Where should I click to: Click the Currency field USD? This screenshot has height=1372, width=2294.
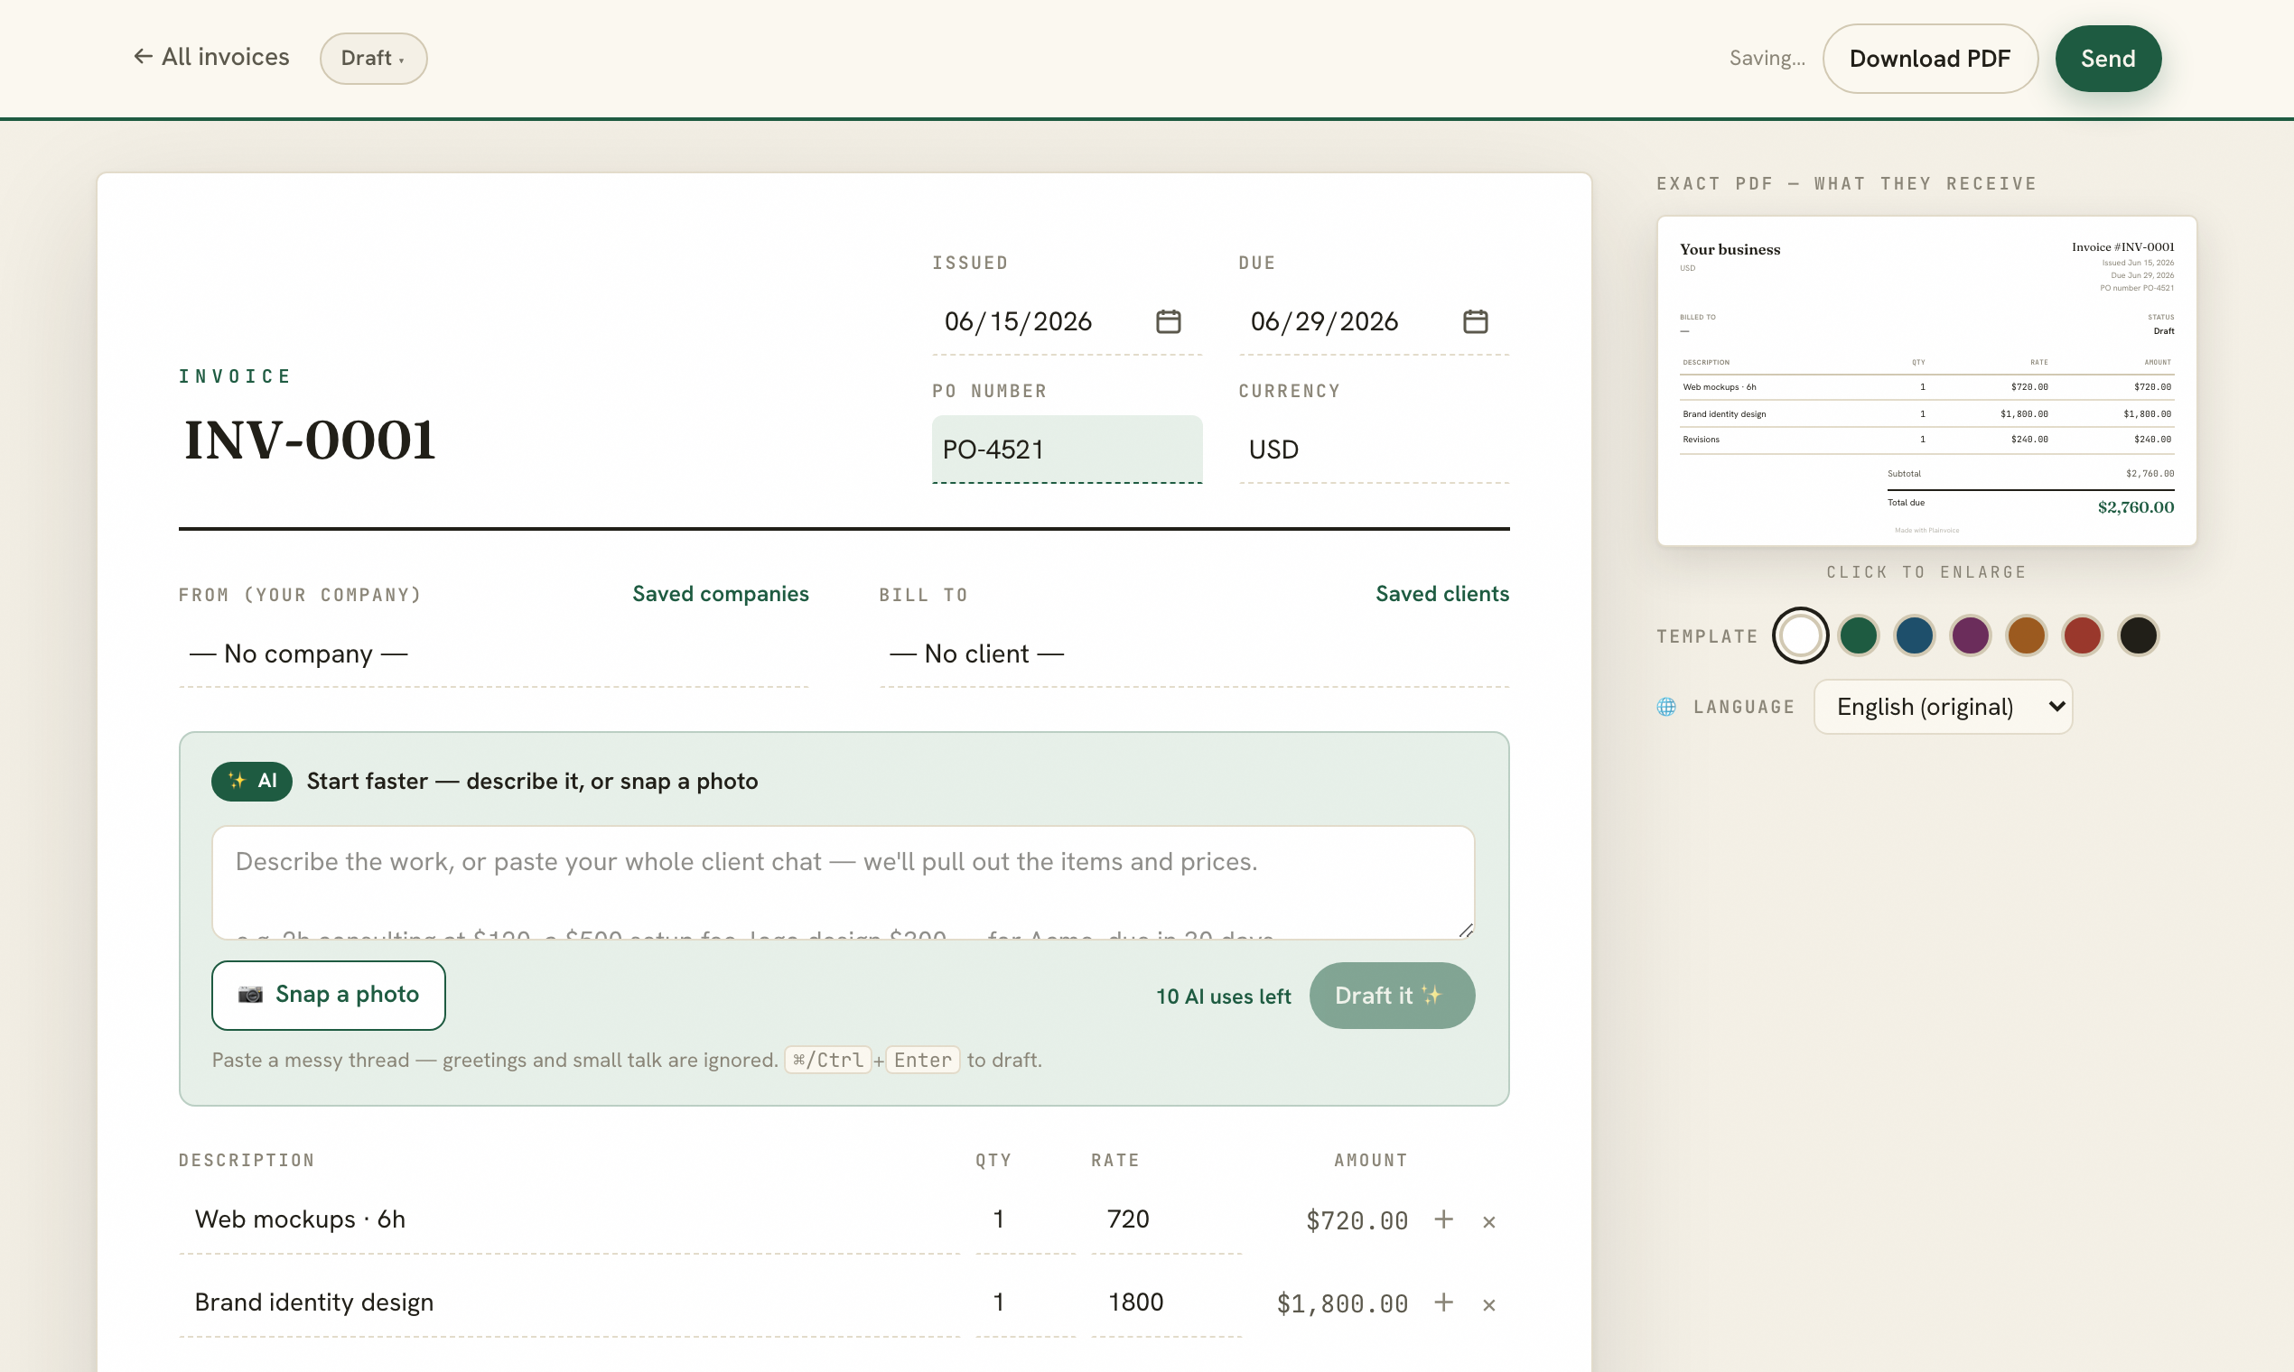point(1374,450)
